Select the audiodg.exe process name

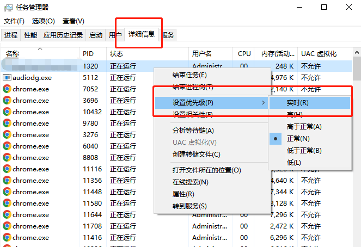pos(32,78)
